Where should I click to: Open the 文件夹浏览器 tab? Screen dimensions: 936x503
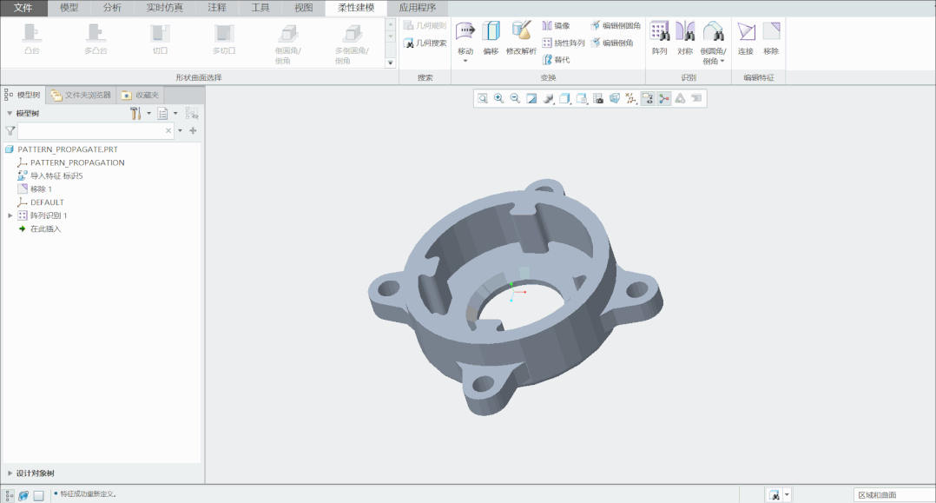pyautogui.click(x=82, y=95)
